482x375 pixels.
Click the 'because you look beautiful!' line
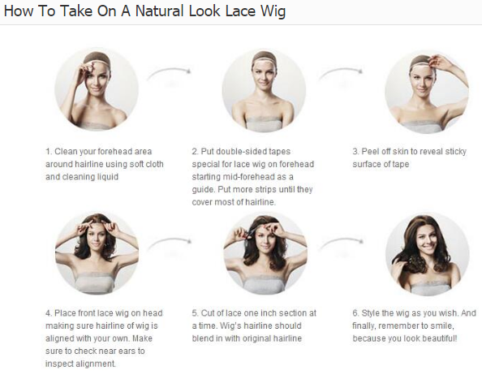pyautogui.click(x=405, y=338)
